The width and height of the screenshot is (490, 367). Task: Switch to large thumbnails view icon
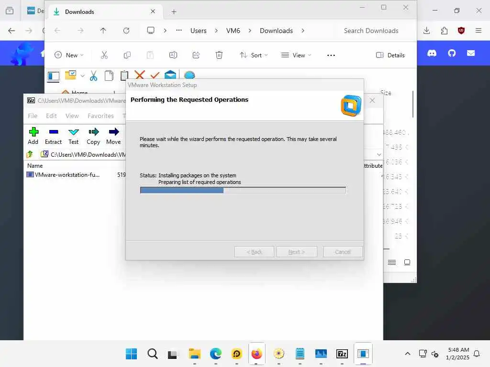407,262
